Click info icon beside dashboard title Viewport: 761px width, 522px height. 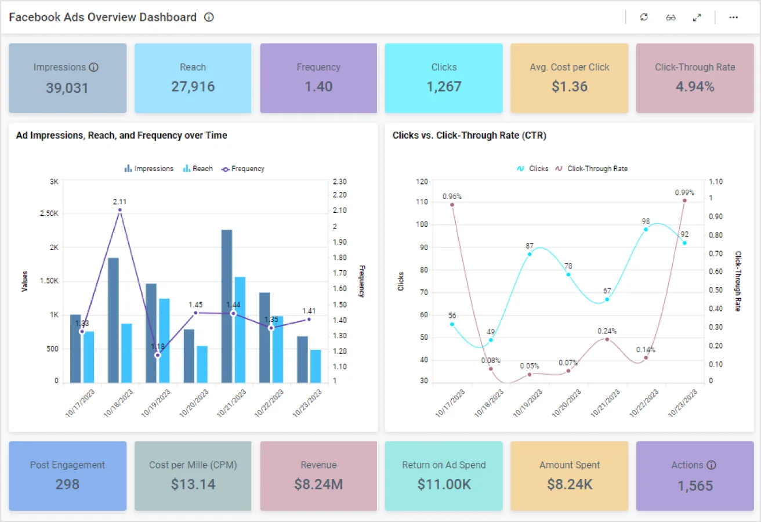click(209, 17)
